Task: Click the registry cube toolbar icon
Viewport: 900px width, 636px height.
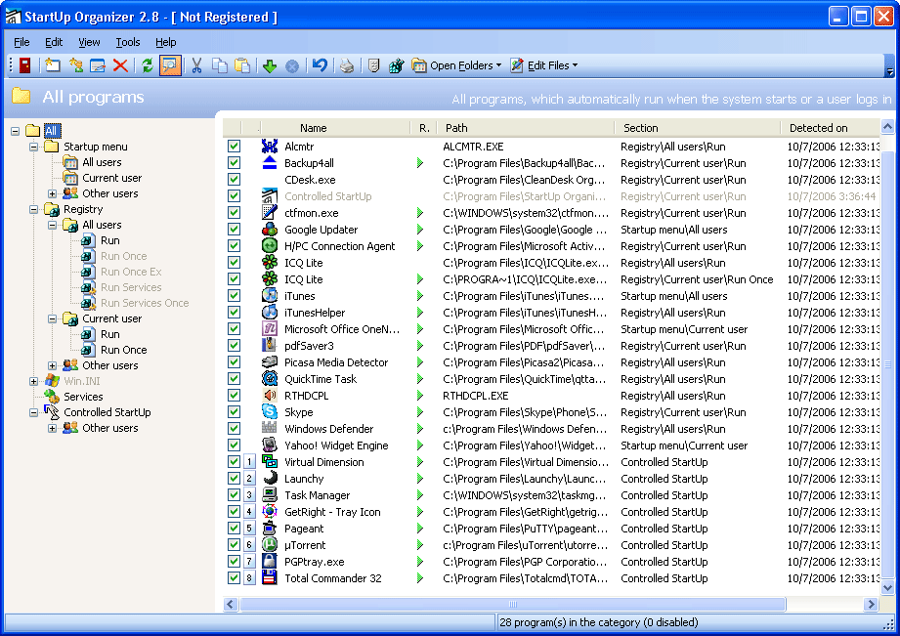Action: (x=396, y=65)
